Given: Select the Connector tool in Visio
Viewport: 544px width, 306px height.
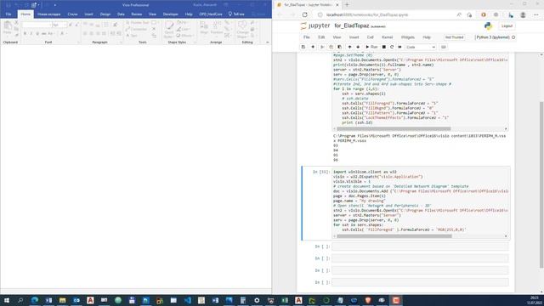Looking at the screenshot, I should (x=136, y=29).
